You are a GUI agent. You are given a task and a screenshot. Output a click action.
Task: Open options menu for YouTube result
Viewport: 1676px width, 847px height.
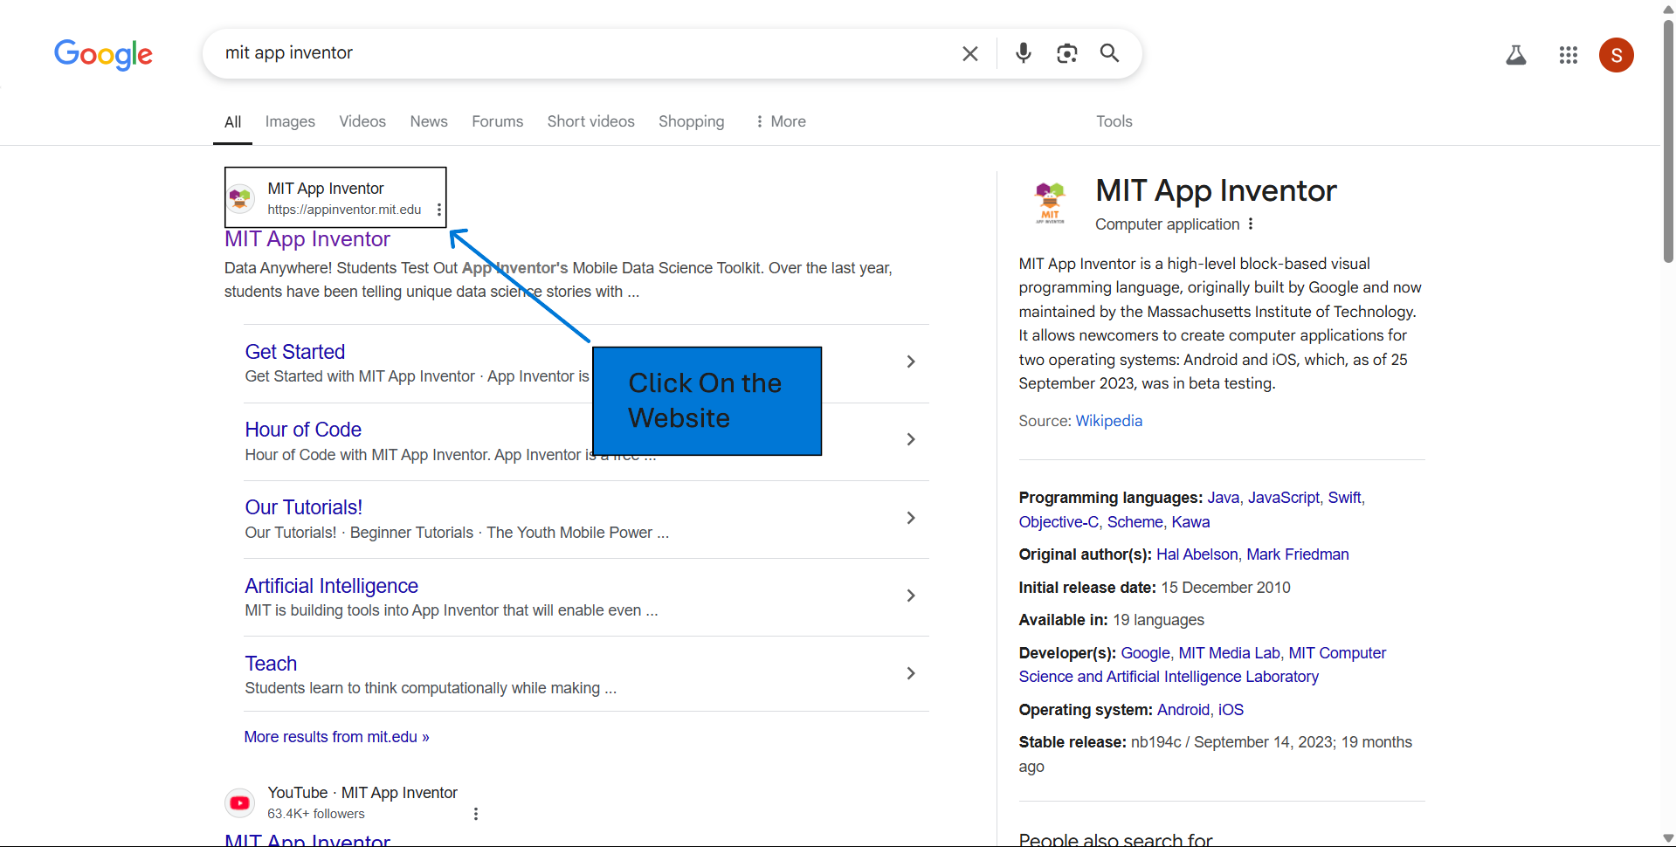click(x=476, y=814)
